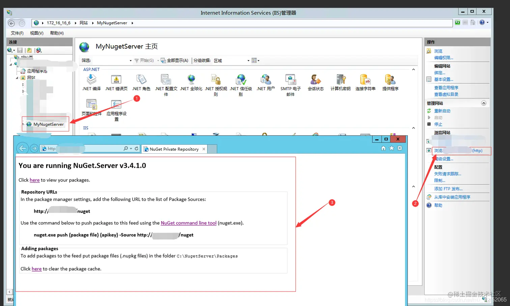Image resolution: width=510 pixels, height=306 pixels.
Task: Click the save icon in 连接 toolbar
Action: pyautogui.click(x=20, y=50)
